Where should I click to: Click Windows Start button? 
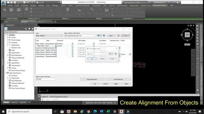click(3, 111)
